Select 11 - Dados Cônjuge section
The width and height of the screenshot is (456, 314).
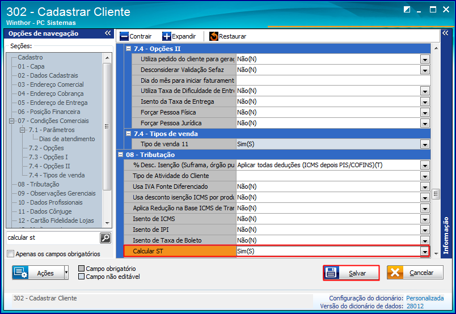pos(45,211)
